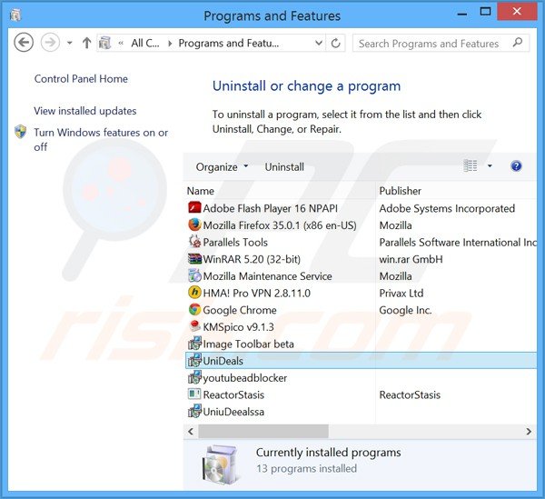Go back with the back arrow
Image resolution: width=545 pixels, height=499 pixels.
(24, 43)
